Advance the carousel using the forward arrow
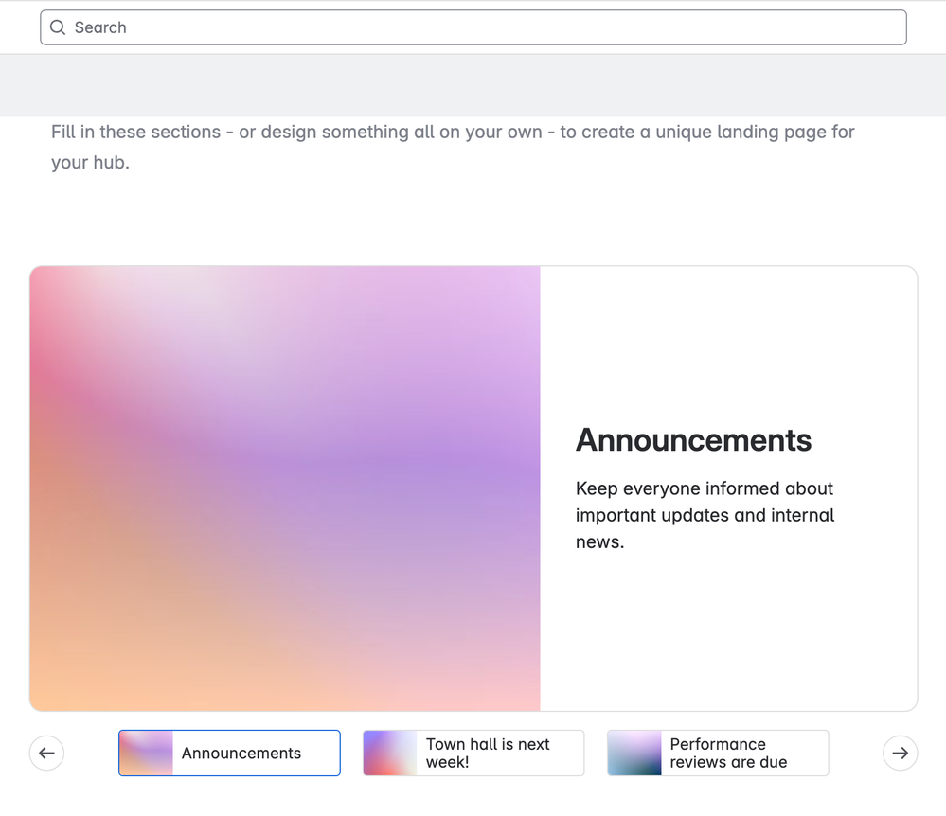Image resolution: width=946 pixels, height=816 pixels. click(900, 753)
